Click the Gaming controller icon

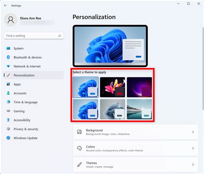pyautogui.click(x=8, y=111)
